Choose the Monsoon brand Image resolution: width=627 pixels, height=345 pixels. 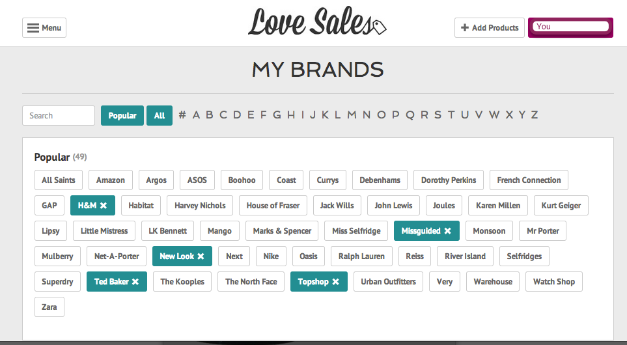tap(489, 231)
